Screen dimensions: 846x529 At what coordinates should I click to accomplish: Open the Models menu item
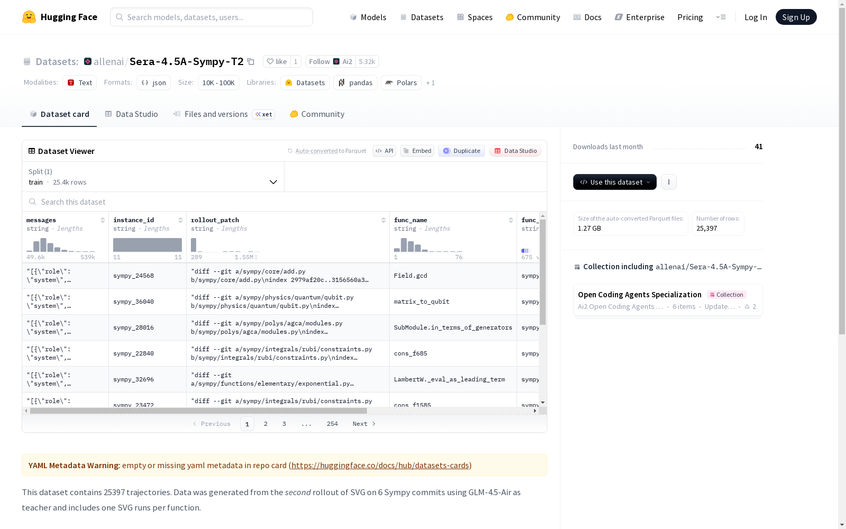pyautogui.click(x=368, y=17)
